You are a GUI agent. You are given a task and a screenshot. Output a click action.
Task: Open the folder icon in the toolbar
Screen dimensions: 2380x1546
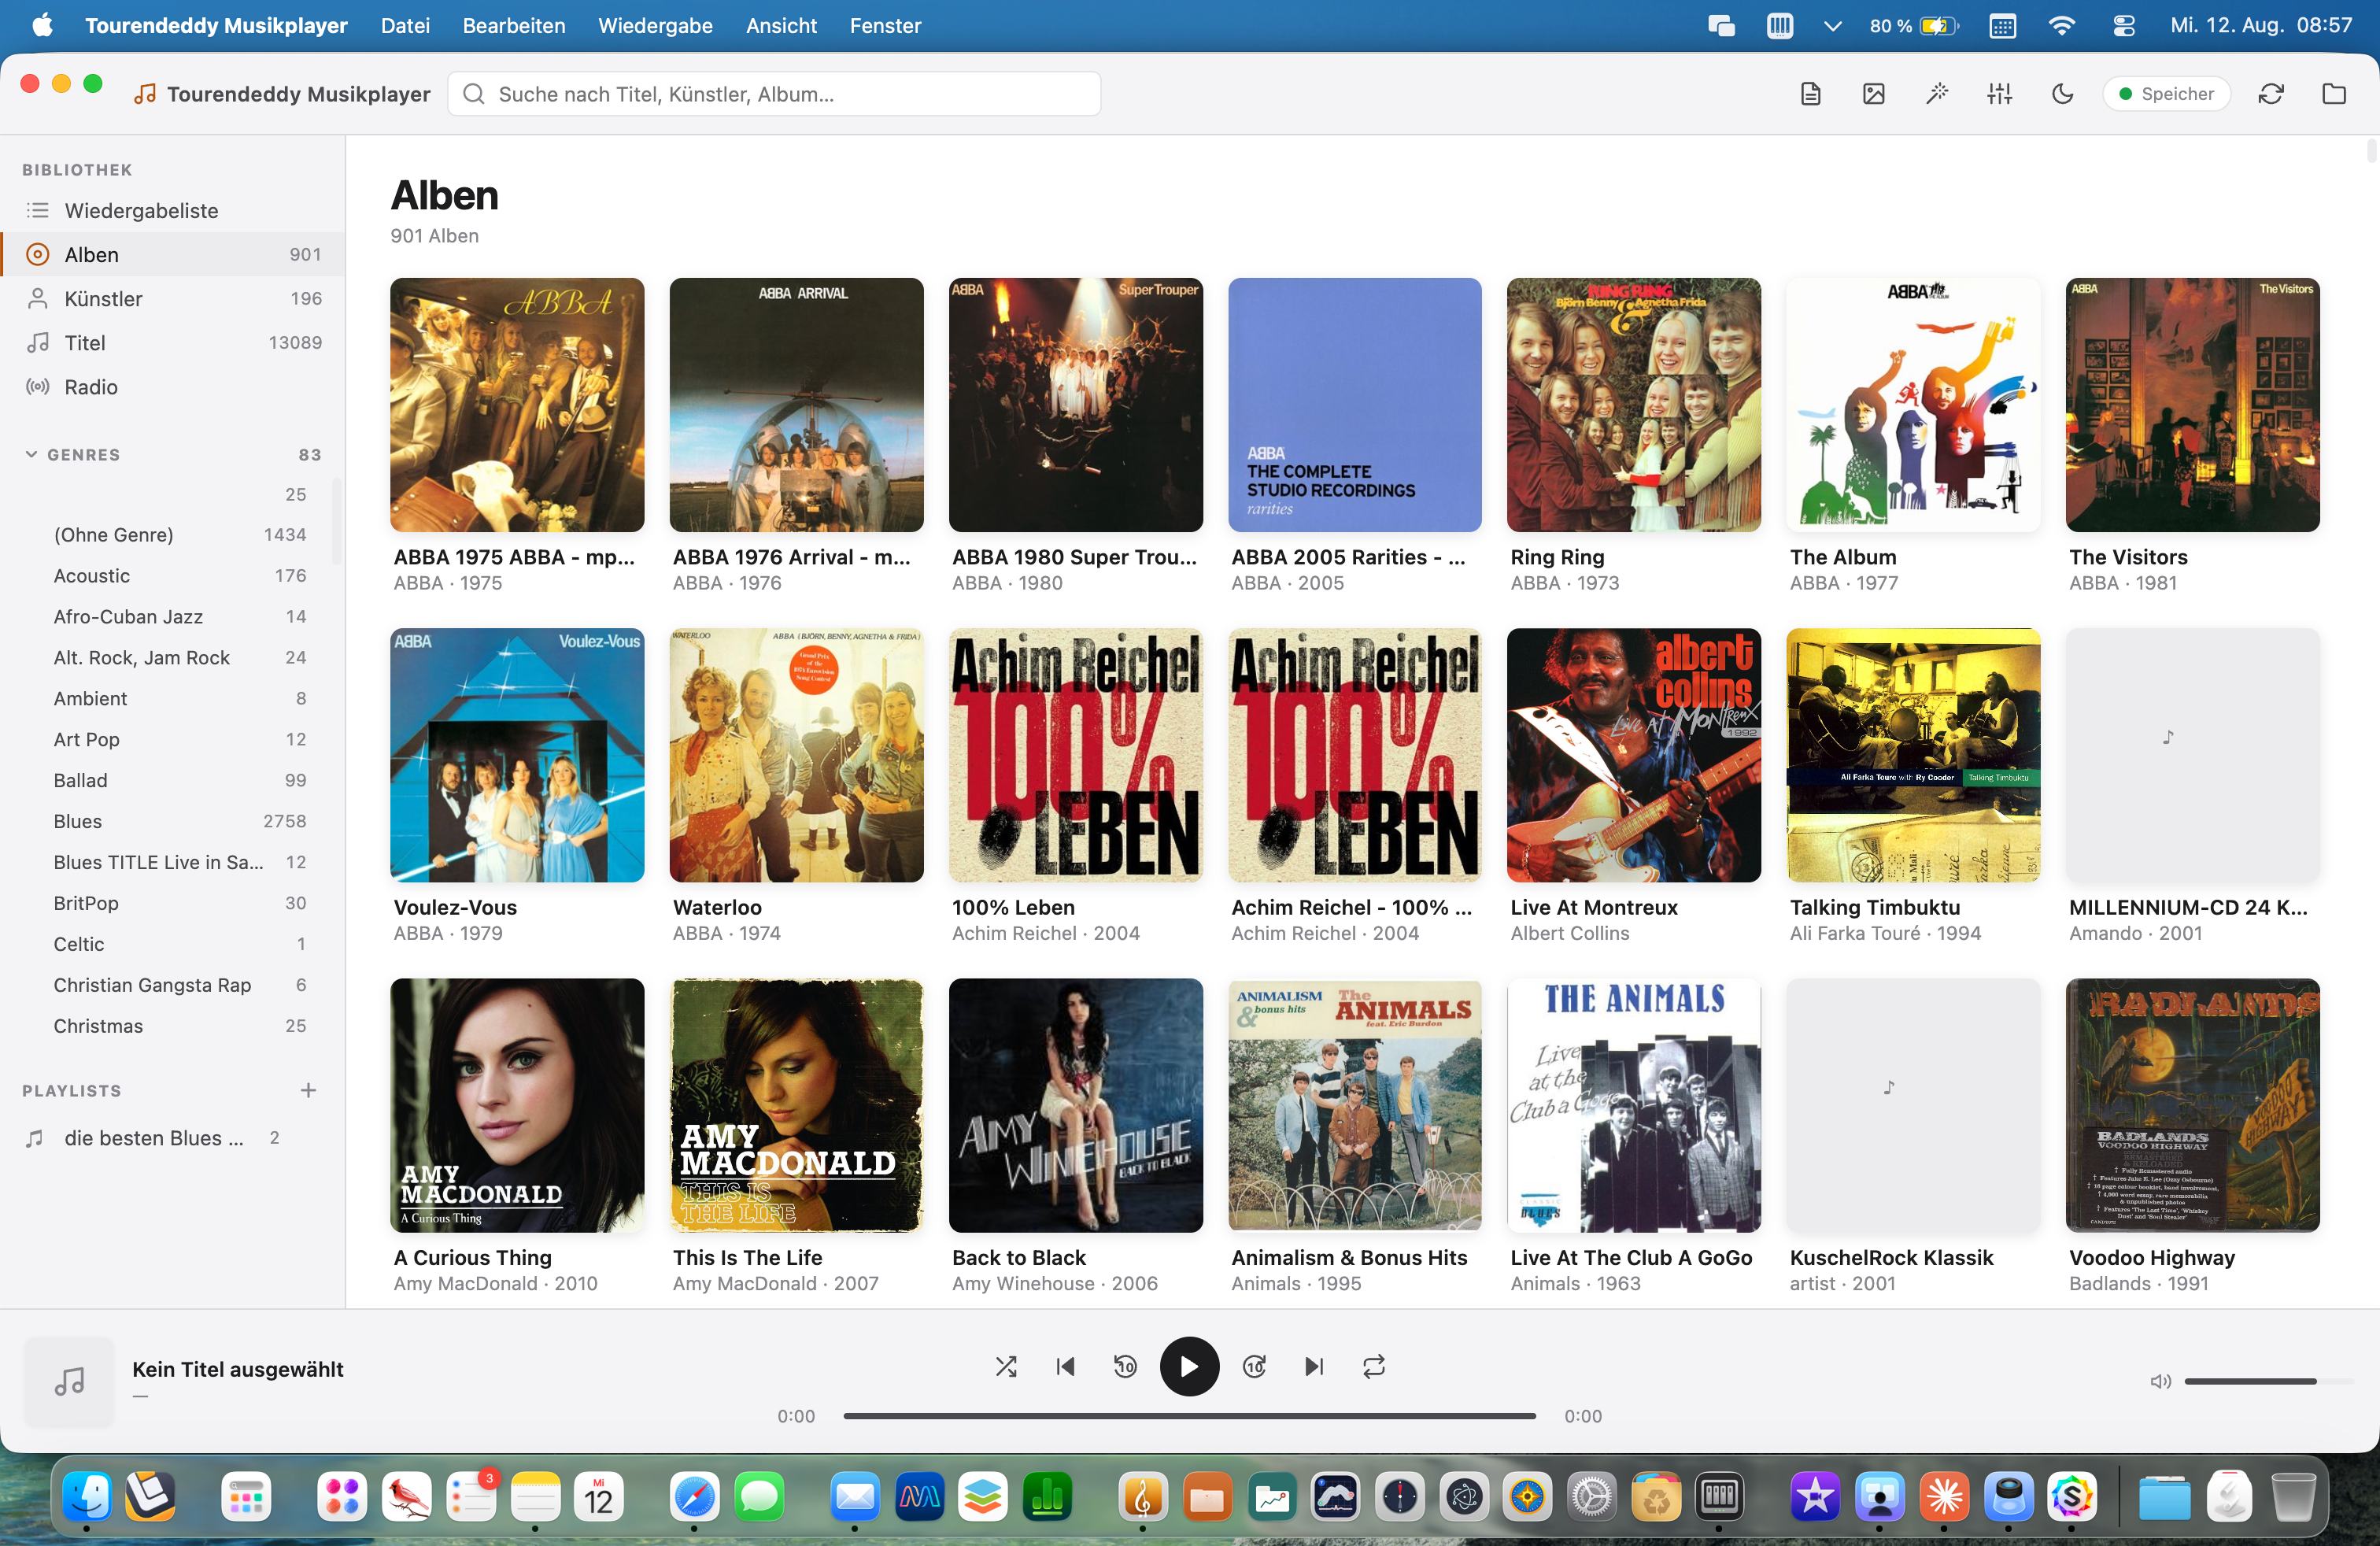point(2334,94)
